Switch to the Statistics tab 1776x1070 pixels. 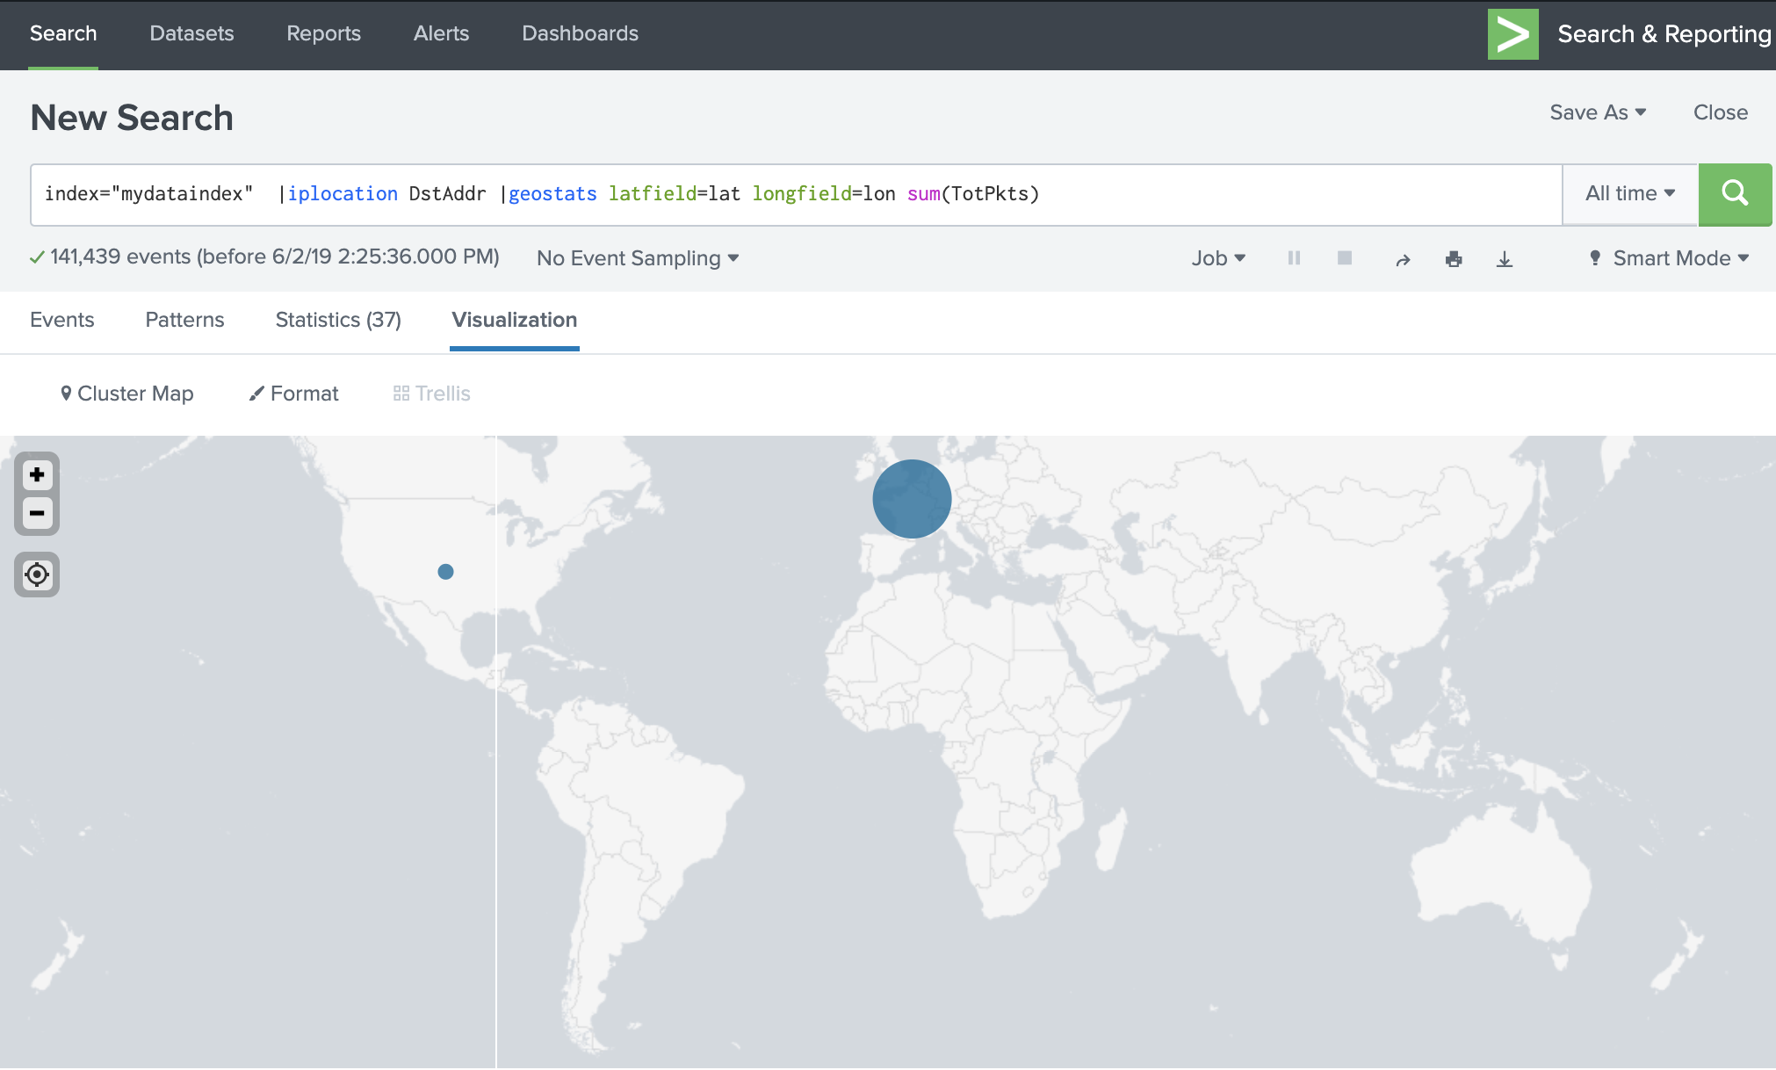337,320
